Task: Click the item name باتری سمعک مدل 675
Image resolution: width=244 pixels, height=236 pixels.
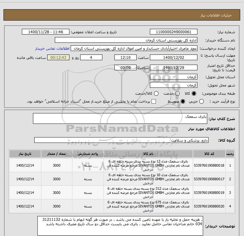Action: (x=148, y=206)
